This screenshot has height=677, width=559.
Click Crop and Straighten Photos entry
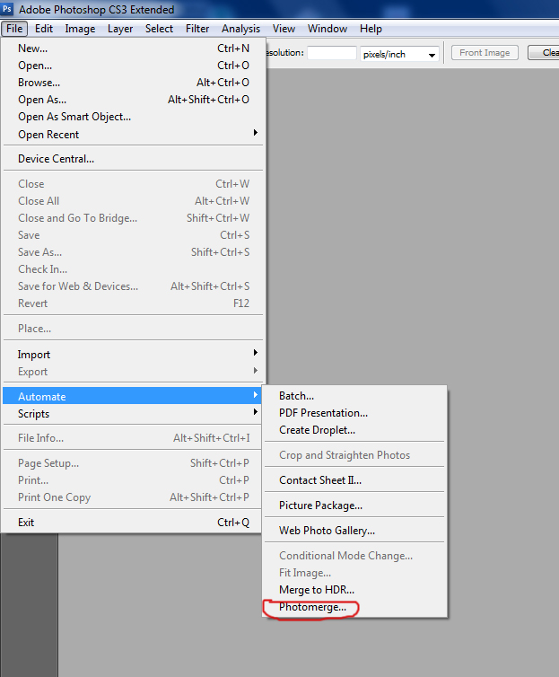[354, 455]
